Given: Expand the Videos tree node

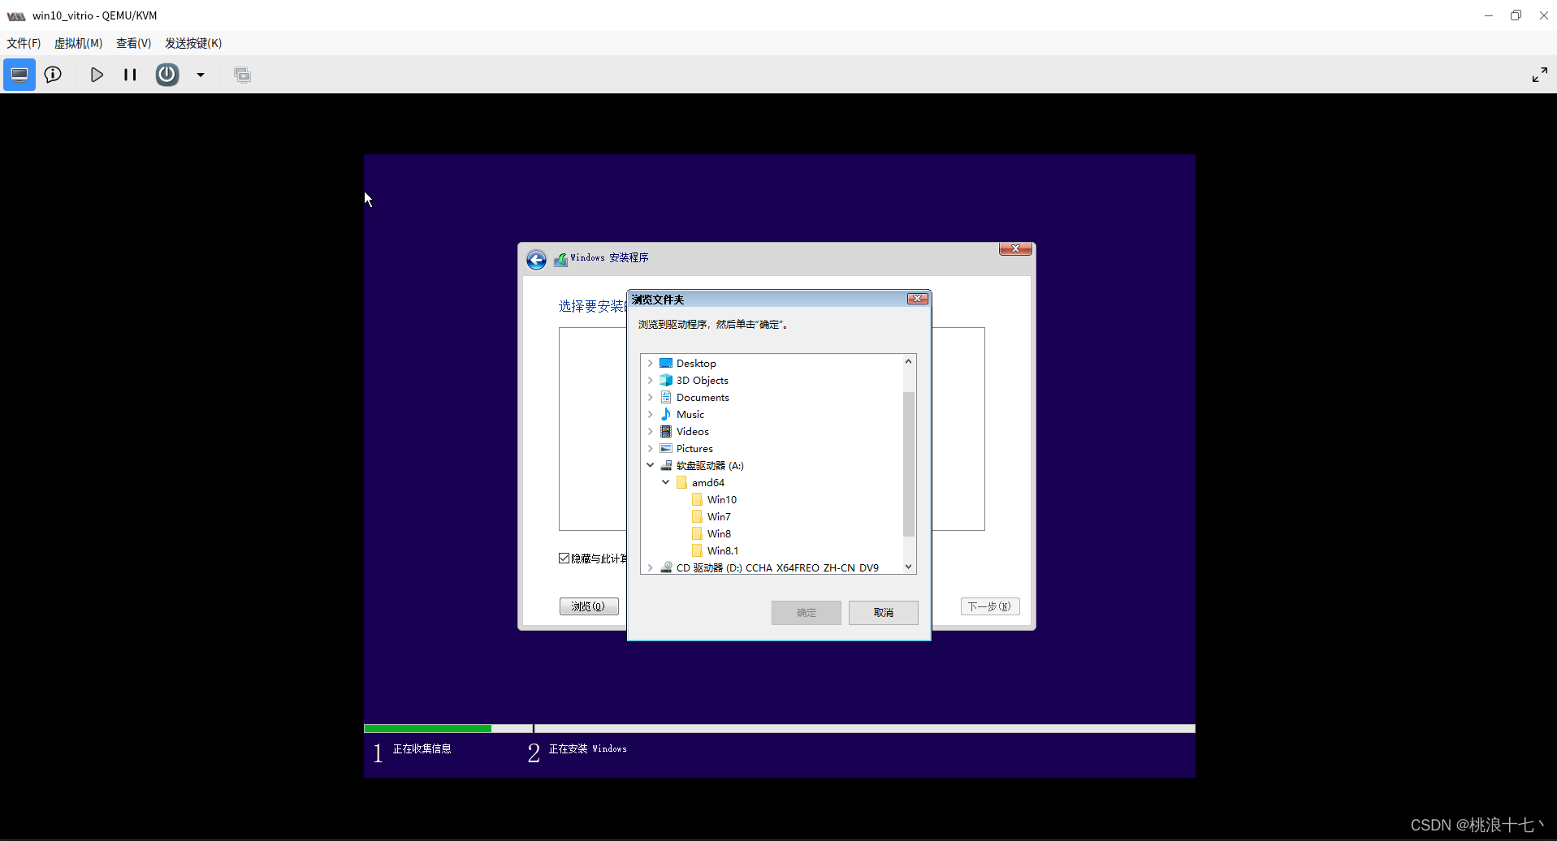Looking at the screenshot, I should [x=651, y=431].
